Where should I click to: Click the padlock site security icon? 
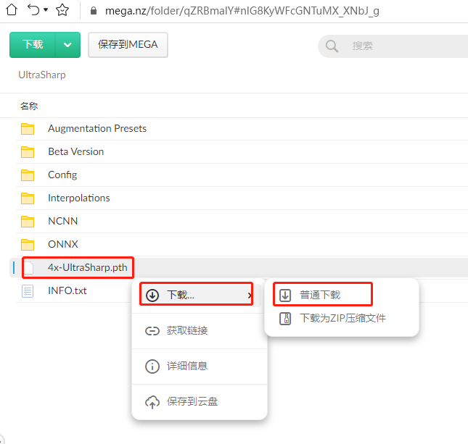94,11
